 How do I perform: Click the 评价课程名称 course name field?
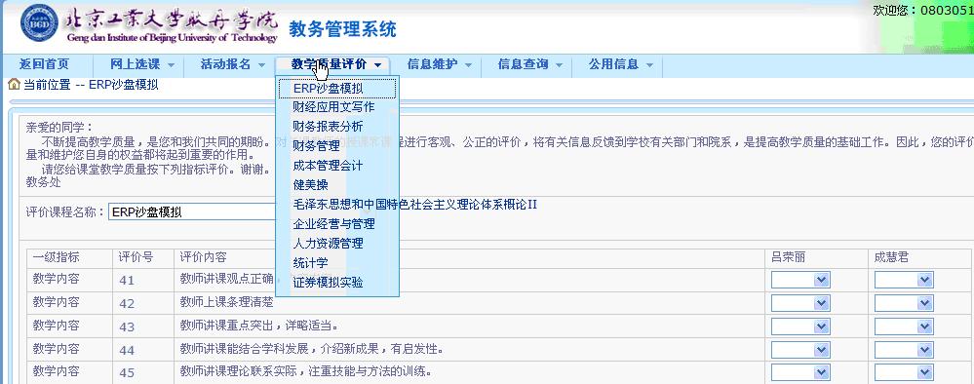pos(191,211)
